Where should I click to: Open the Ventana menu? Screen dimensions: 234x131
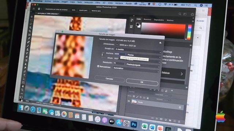pos(119,3)
